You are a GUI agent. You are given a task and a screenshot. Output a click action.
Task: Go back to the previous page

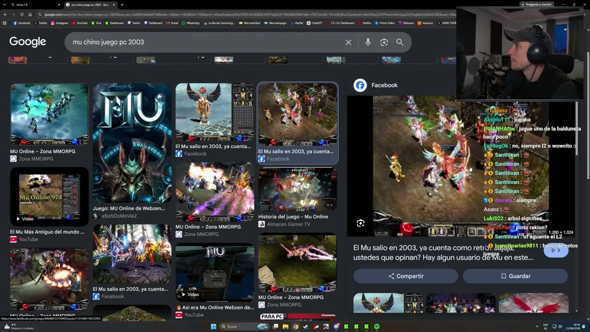point(5,14)
